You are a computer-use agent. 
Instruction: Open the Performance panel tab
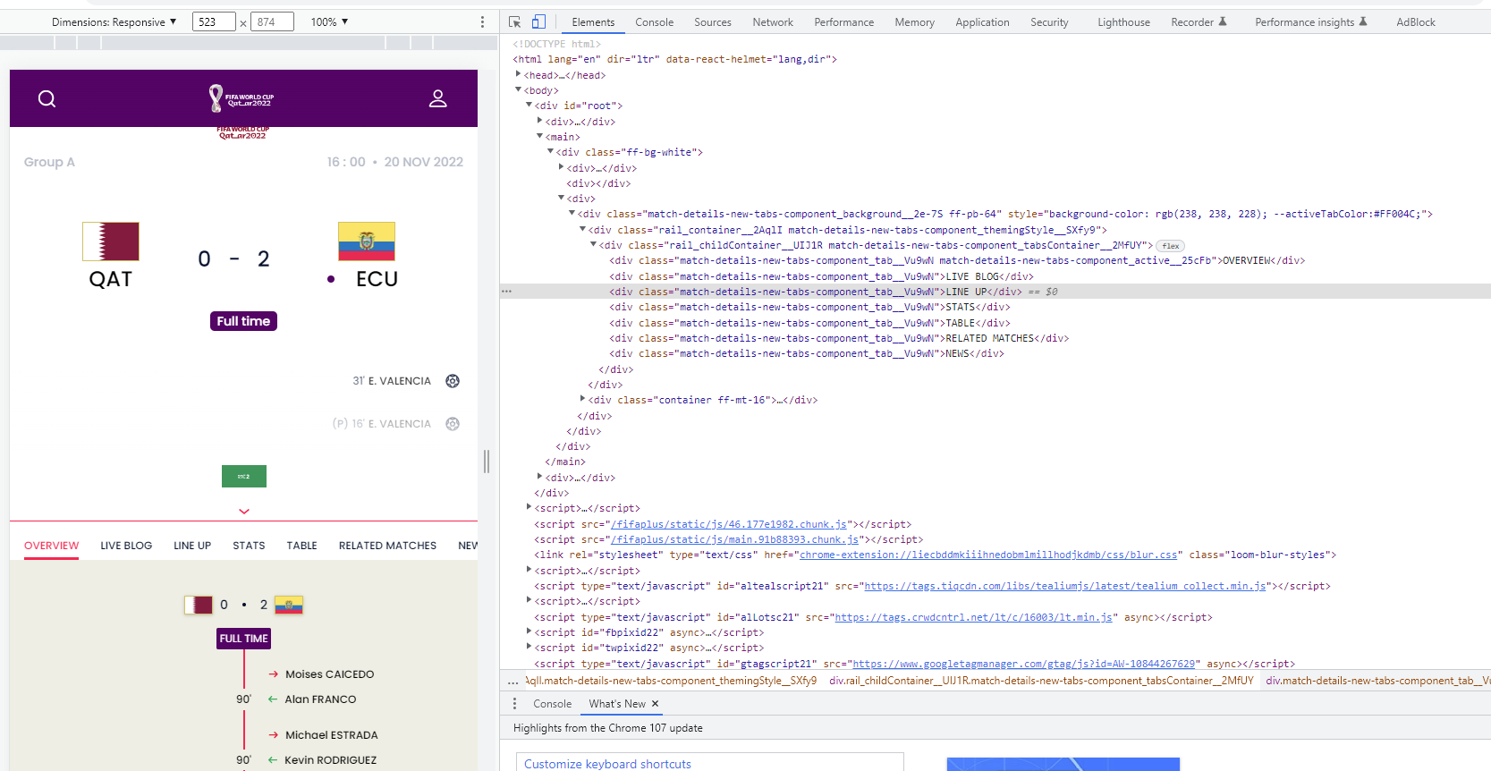(844, 22)
